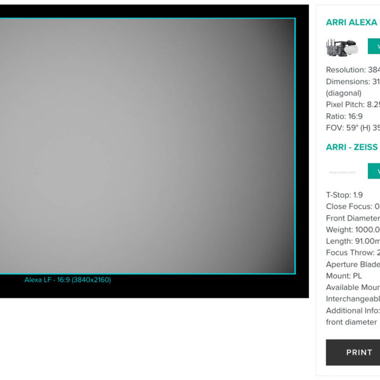The width and height of the screenshot is (380, 380).
Task: Select the 'Close Focus' spec line
Action: tap(353, 206)
